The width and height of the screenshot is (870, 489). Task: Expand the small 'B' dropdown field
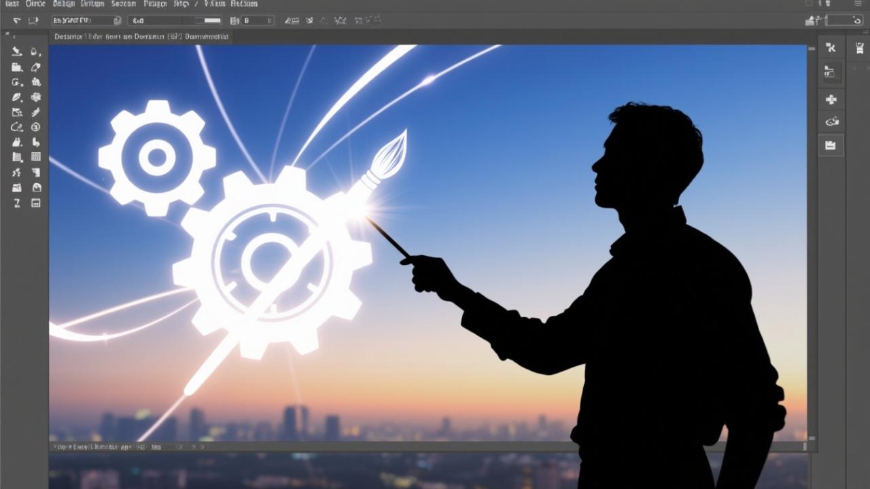pyautogui.click(x=258, y=21)
